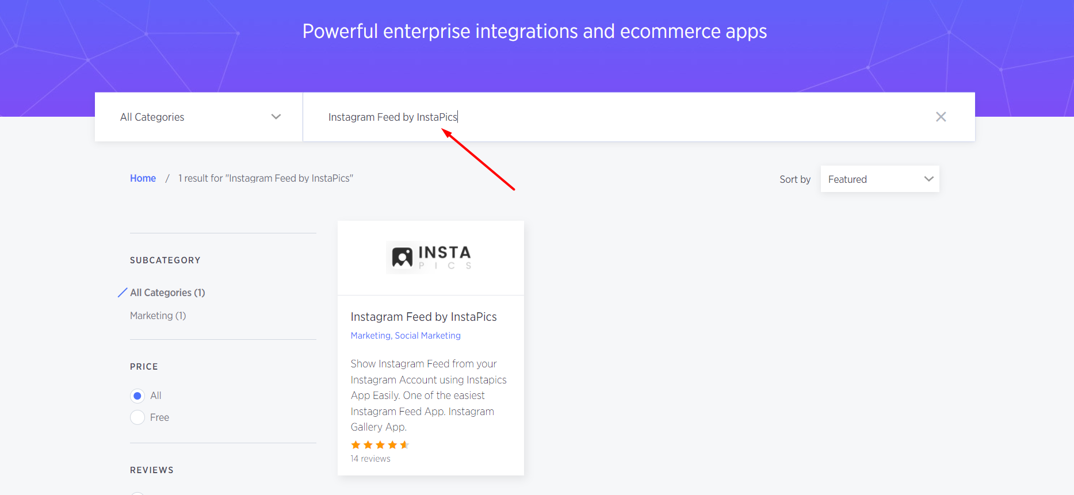Viewport: 1074px width, 495px height.
Task: Click the Powerful enterprise integrations headline
Action: point(534,31)
